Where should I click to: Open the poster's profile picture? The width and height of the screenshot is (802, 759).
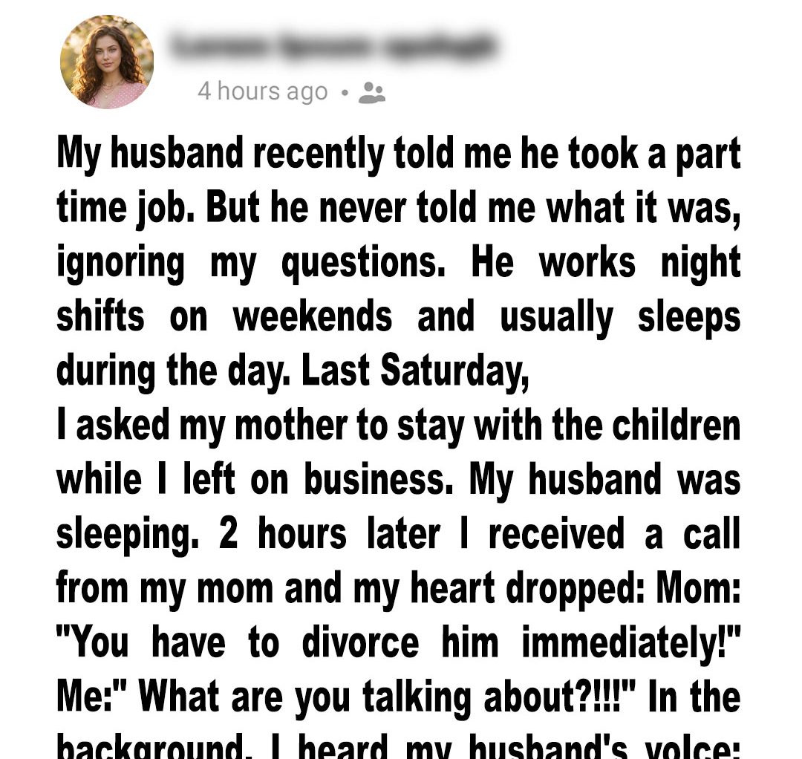(107, 62)
